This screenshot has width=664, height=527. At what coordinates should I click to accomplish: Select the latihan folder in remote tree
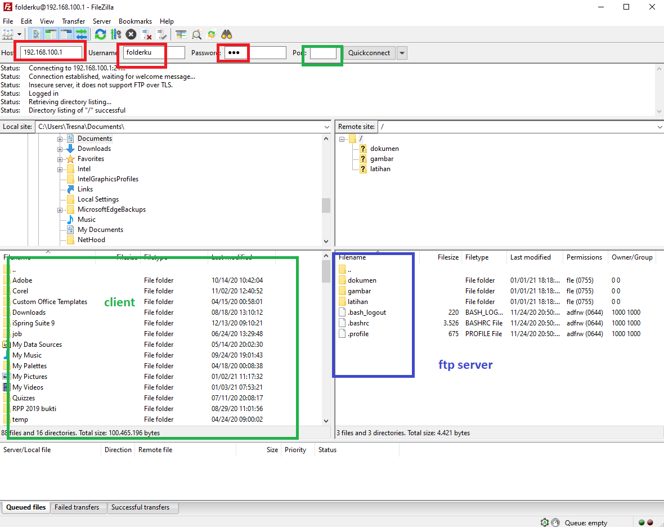click(x=380, y=169)
